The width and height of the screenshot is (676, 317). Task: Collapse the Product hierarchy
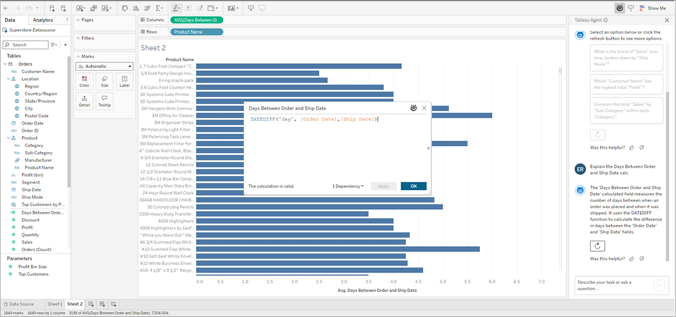point(8,138)
